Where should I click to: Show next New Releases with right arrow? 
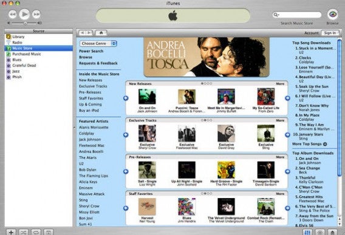[287, 98]
